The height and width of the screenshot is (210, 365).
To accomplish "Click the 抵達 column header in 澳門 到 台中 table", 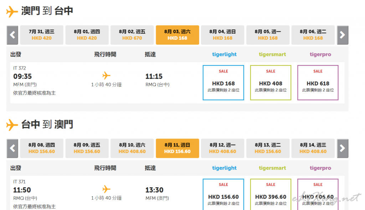I will coord(150,54).
